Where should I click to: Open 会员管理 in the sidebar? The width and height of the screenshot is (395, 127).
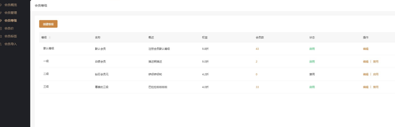pos(10,13)
